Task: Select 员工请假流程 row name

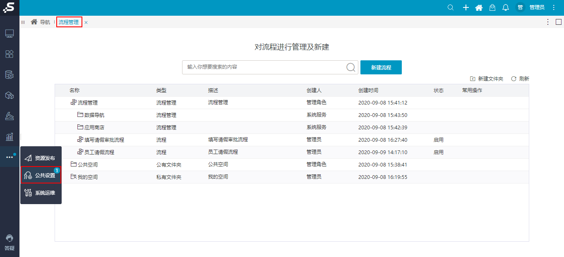Action: tap(99, 152)
